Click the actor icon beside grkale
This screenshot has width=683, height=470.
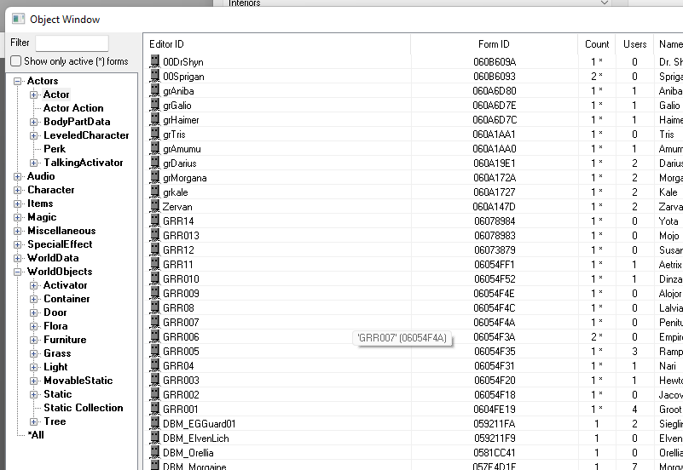click(x=154, y=192)
